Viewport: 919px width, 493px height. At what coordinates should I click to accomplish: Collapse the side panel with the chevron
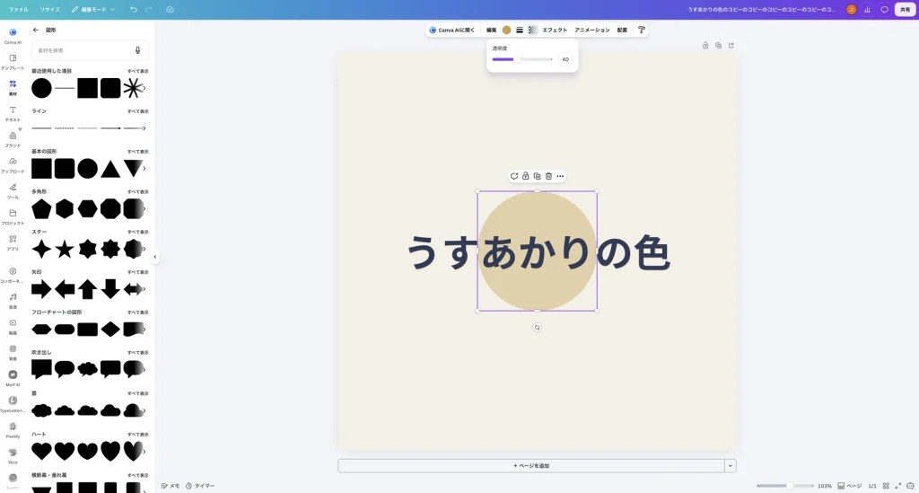coord(155,257)
